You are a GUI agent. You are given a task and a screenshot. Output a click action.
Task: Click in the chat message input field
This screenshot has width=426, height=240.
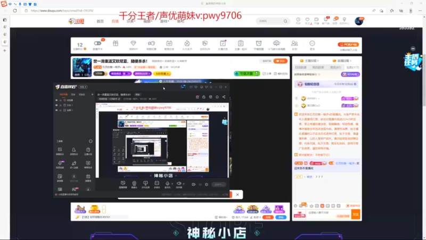pyautogui.click(x=329, y=214)
